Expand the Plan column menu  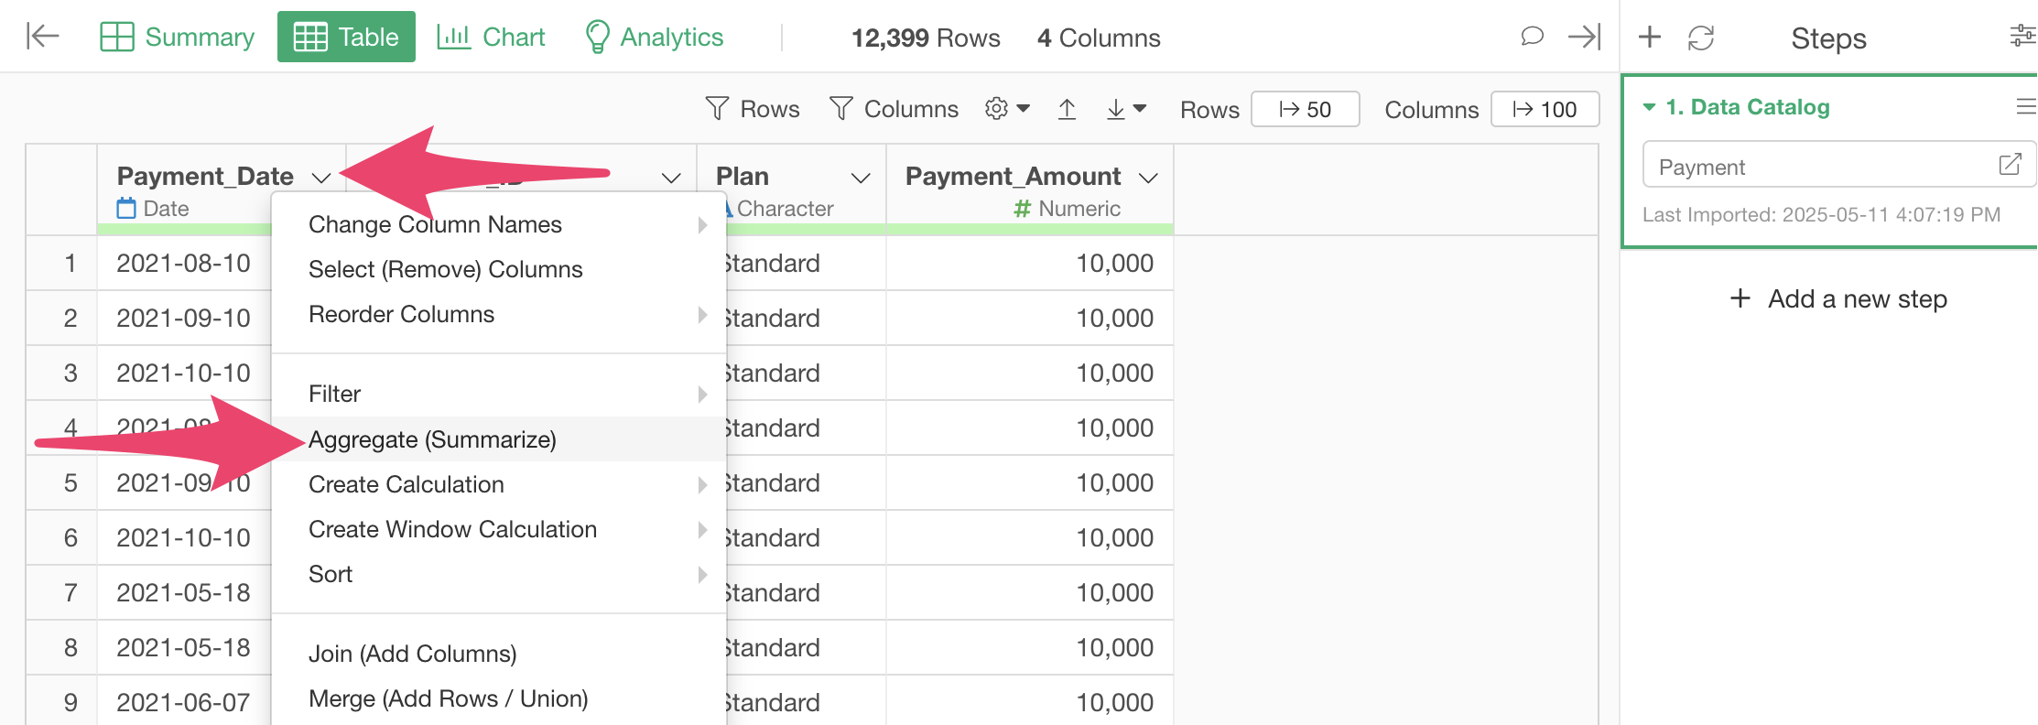861,177
